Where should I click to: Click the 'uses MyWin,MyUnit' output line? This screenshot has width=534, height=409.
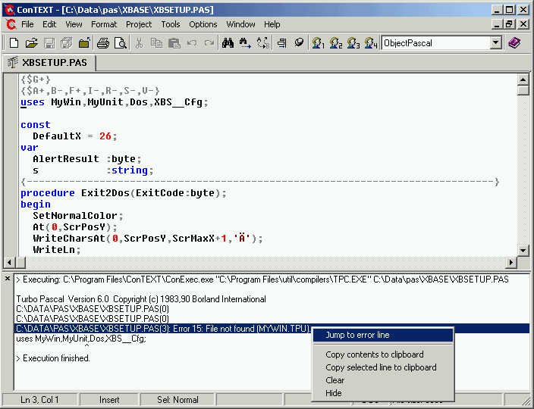tap(81, 339)
